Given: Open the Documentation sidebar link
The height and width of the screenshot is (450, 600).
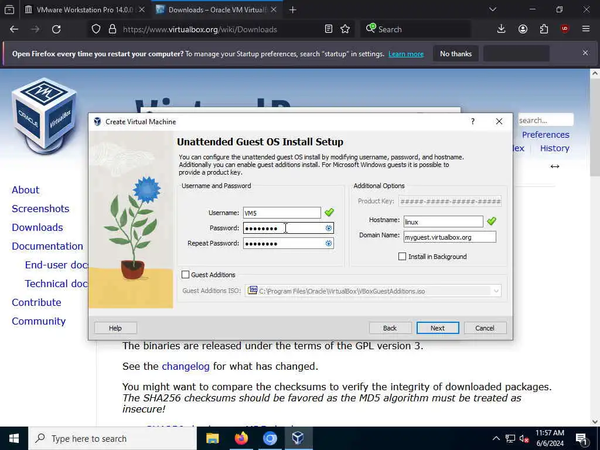Looking at the screenshot, I should pyautogui.click(x=47, y=246).
